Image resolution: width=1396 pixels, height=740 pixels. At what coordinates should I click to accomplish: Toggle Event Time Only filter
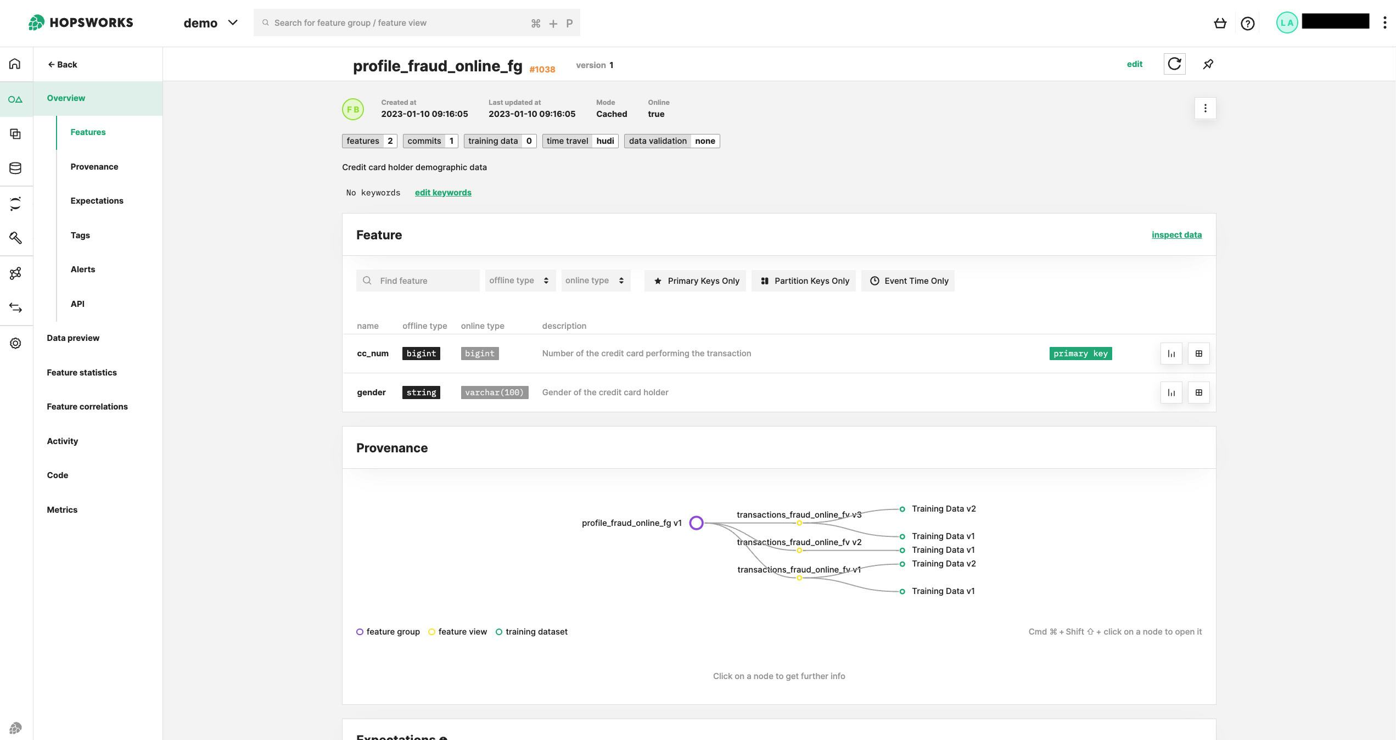909,281
